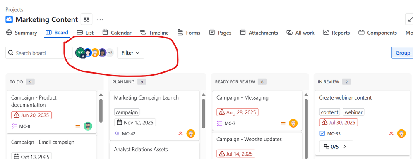Filter by the dark-haired blue avatar
This screenshot has height=159, width=413.
tap(88, 52)
